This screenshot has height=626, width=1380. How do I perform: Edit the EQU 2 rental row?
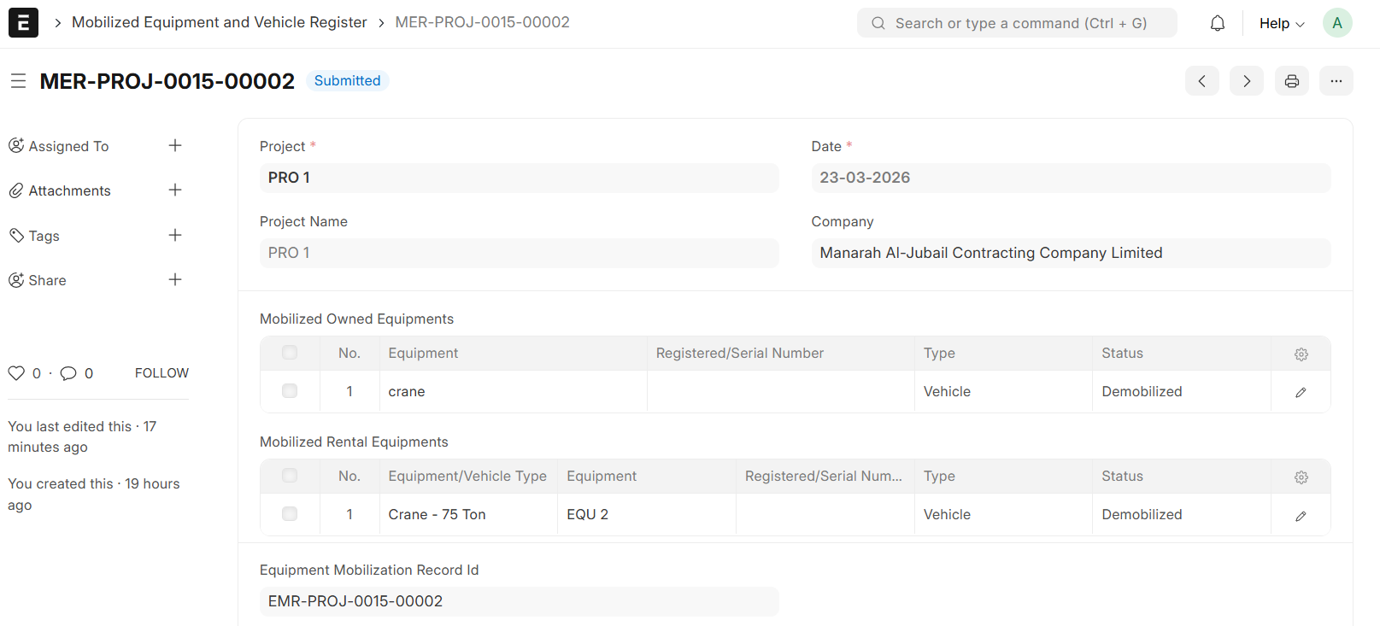click(x=1301, y=516)
